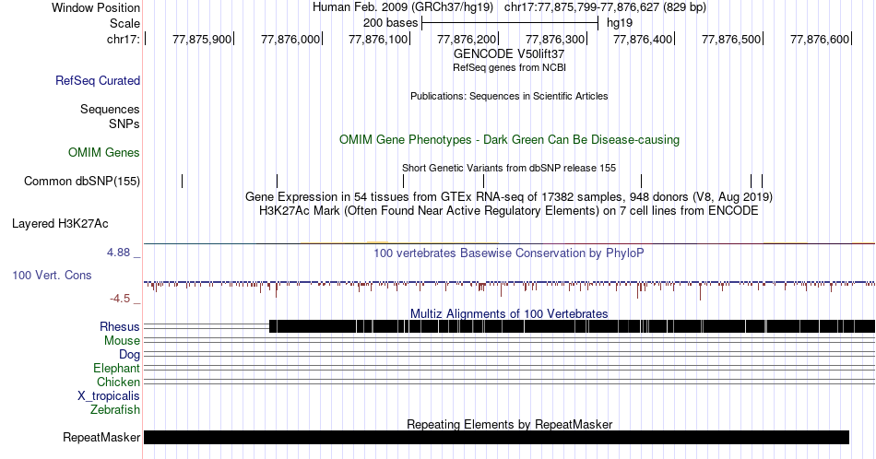This screenshot has width=876, height=459.
Task: Click the Sequences track label
Action: tap(110, 109)
